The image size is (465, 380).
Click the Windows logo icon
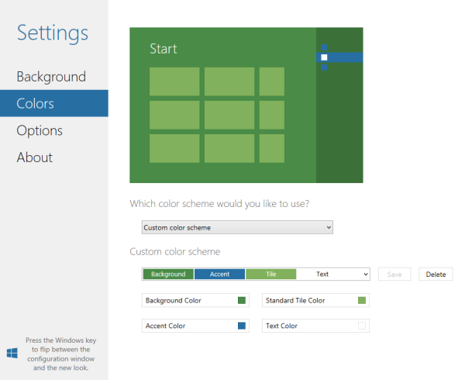point(12,353)
